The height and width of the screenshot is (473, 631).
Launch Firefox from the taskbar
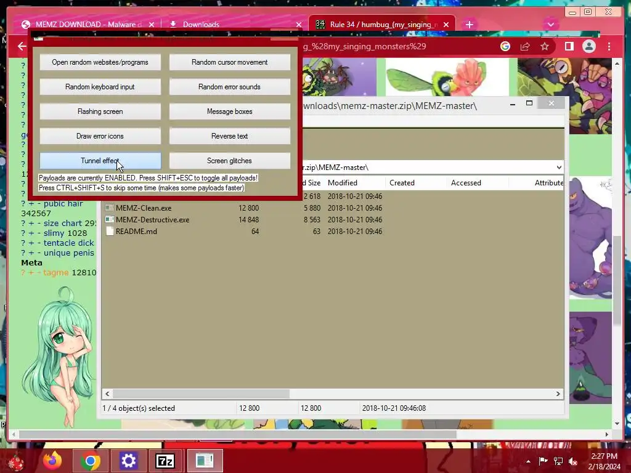53,461
